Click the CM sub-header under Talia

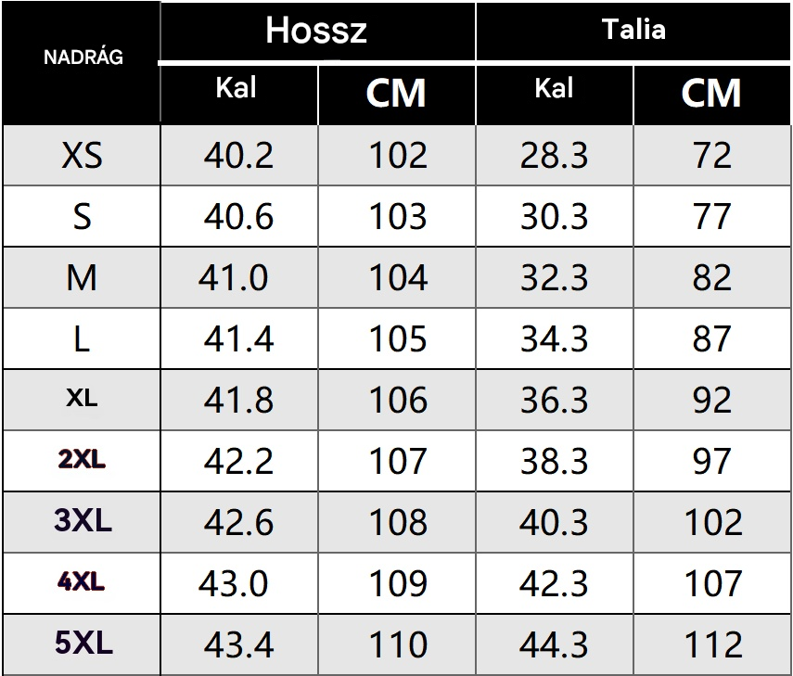(x=711, y=93)
